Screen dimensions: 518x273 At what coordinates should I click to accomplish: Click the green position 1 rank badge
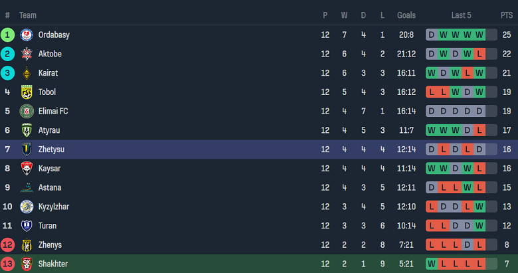coord(8,35)
